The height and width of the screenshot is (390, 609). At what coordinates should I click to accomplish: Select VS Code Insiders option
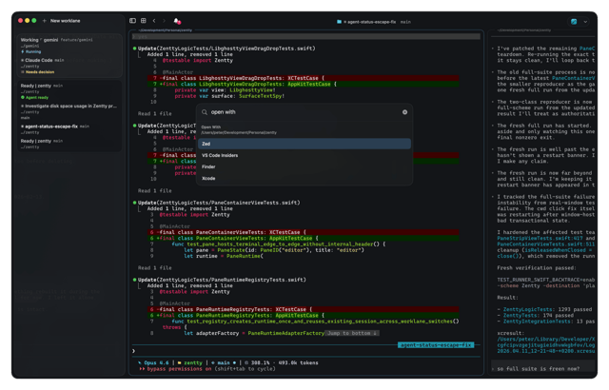point(304,155)
